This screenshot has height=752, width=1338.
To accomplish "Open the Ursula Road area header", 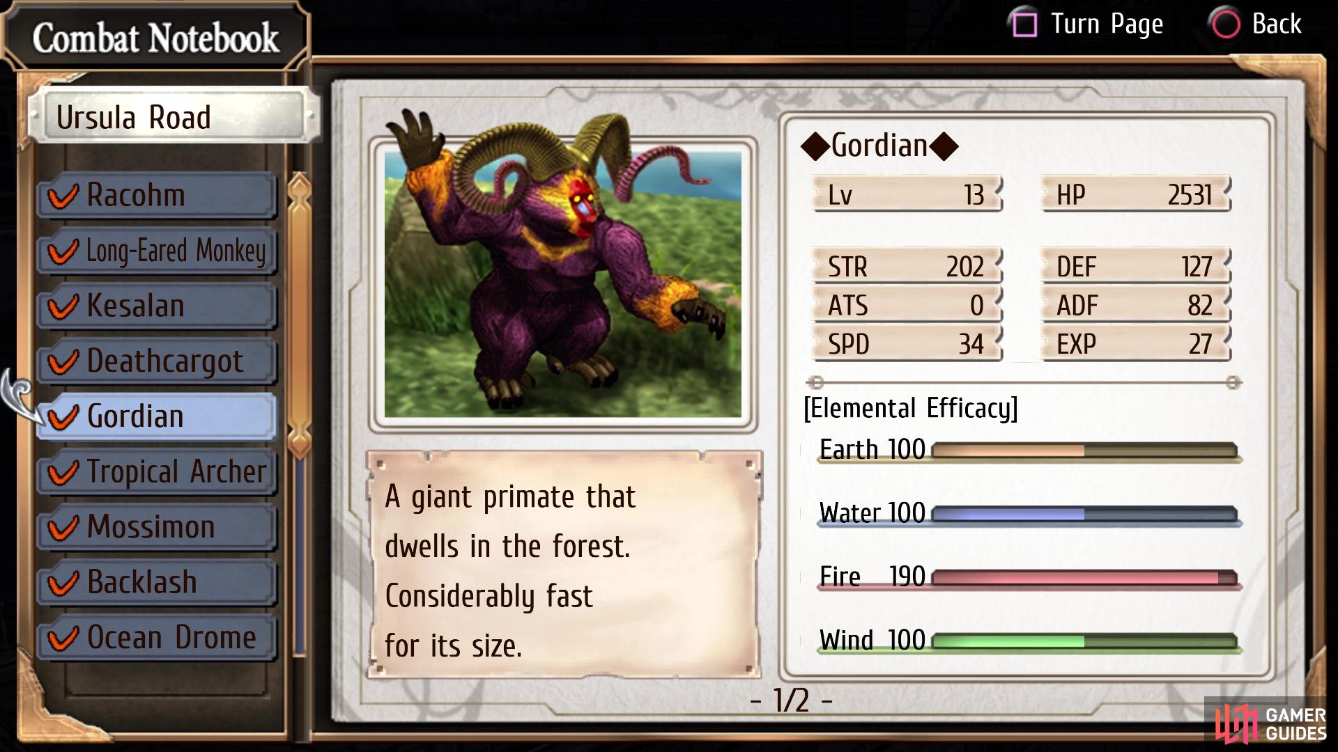I will pos(172,117).
